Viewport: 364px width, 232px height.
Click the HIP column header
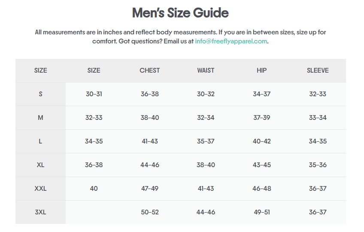261,70
